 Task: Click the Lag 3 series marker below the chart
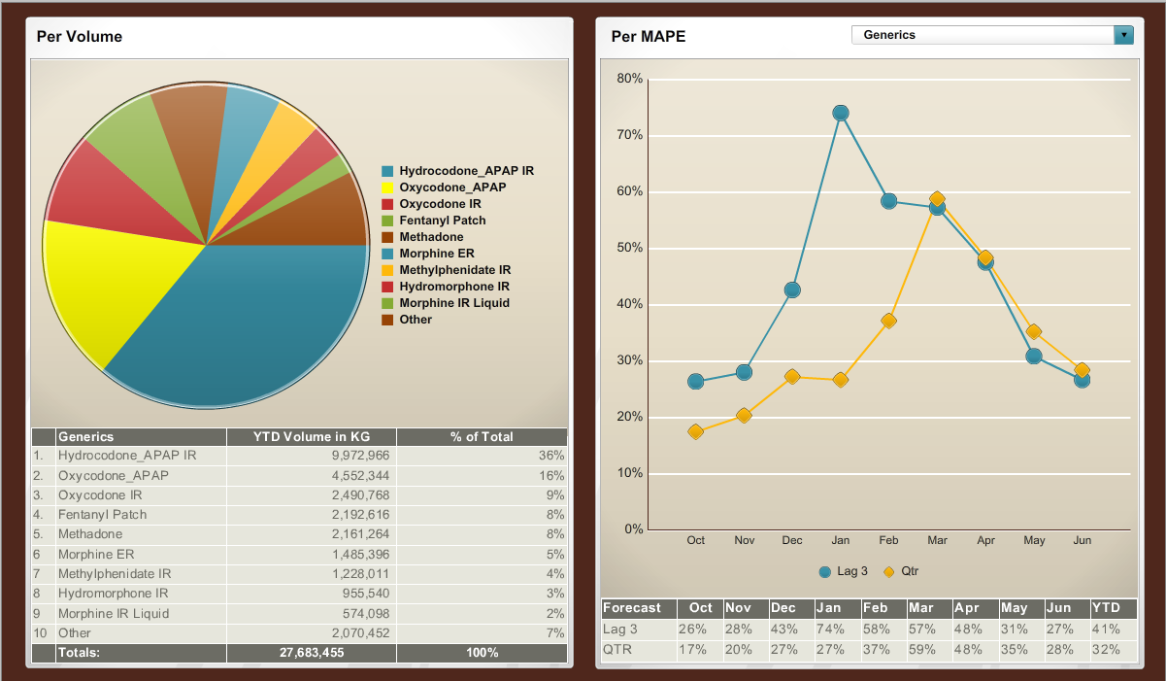pyautogui.click(x=824, y=571)
